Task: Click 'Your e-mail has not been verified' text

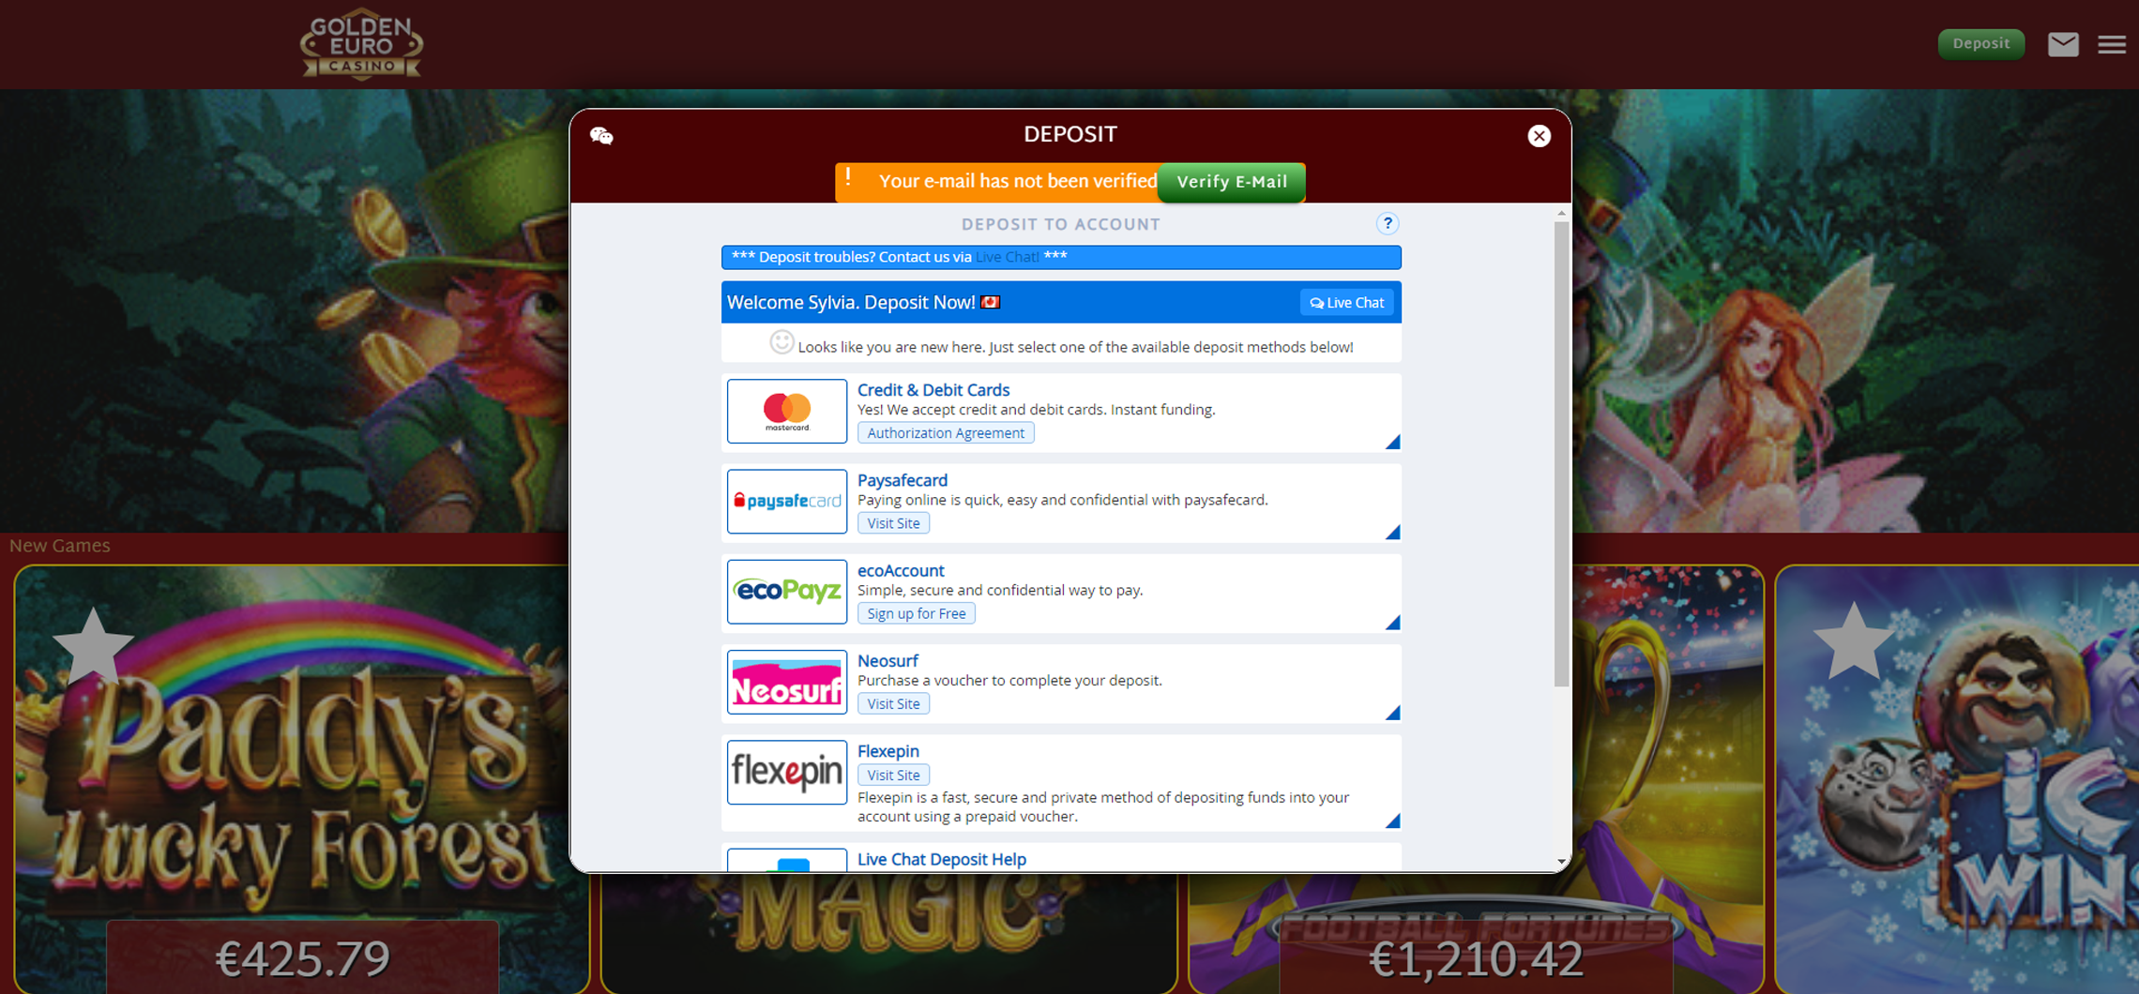Action: tap(1018, 181)
